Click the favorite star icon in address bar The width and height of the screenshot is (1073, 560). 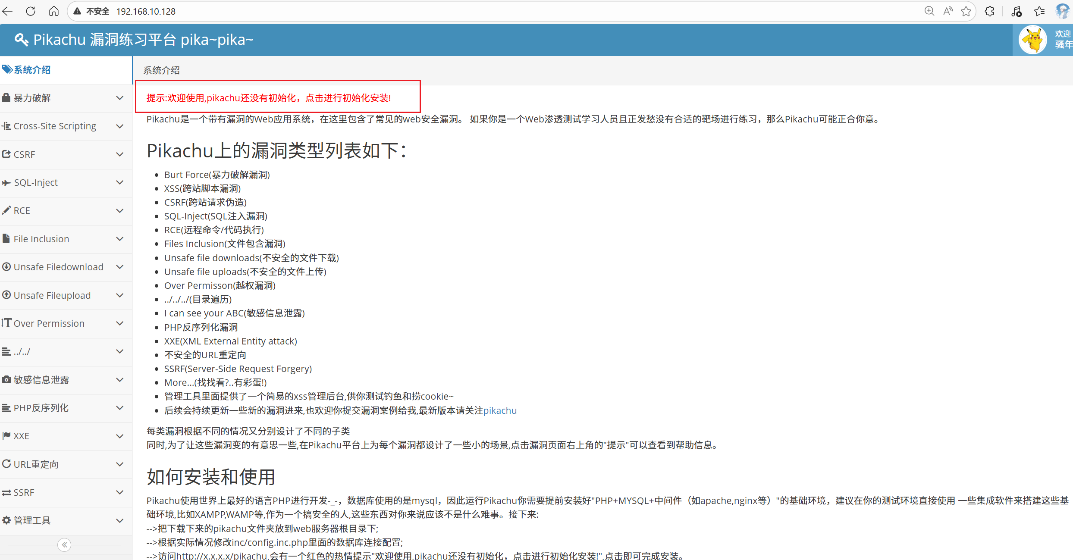tap(966, 11)
